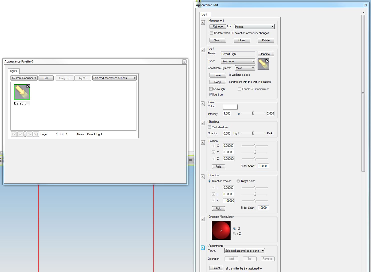
Task: Open the light Type Directional dropdown
Action: tap(238, 61)
